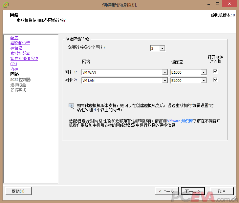Click the 上一步 back button
Image resolution: width=239 pixels, height=203 pixels.
[166, 191]
